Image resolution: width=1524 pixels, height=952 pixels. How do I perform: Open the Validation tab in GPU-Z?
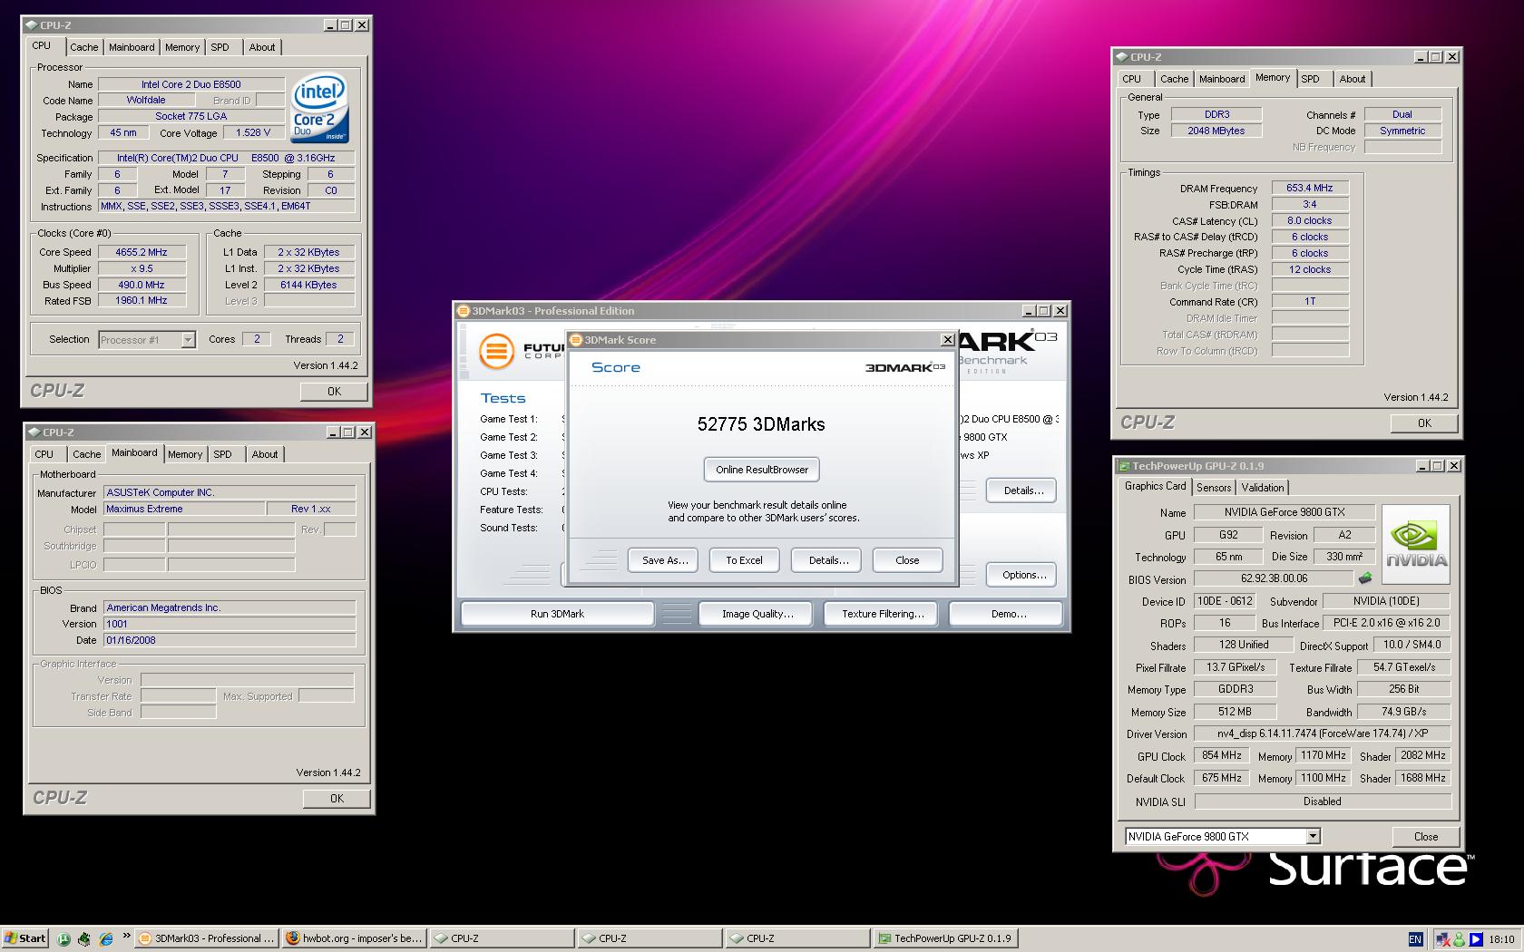click(x=1263, y=488)
